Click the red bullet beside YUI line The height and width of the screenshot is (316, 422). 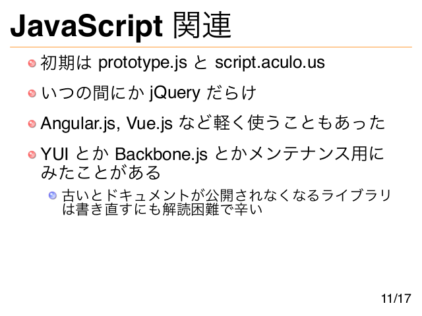pos(32,155)
